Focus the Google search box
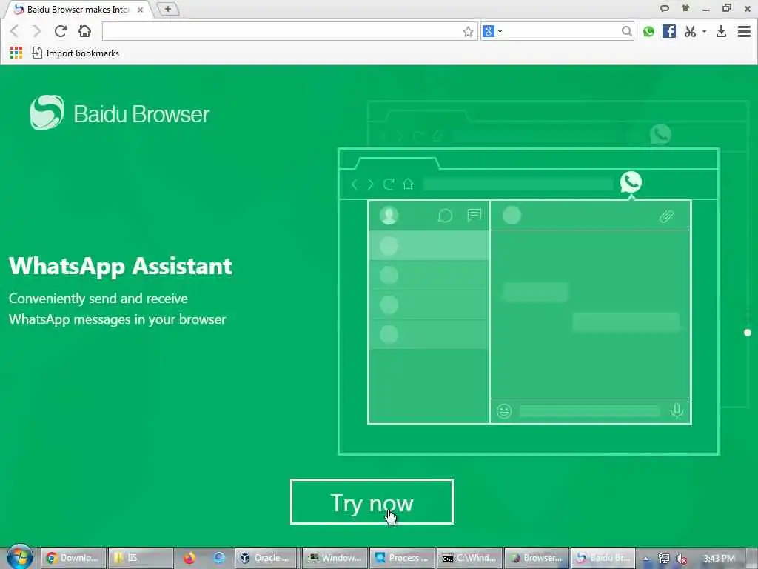The width and height of the screenshot is (758, 569). coord(562,31)
